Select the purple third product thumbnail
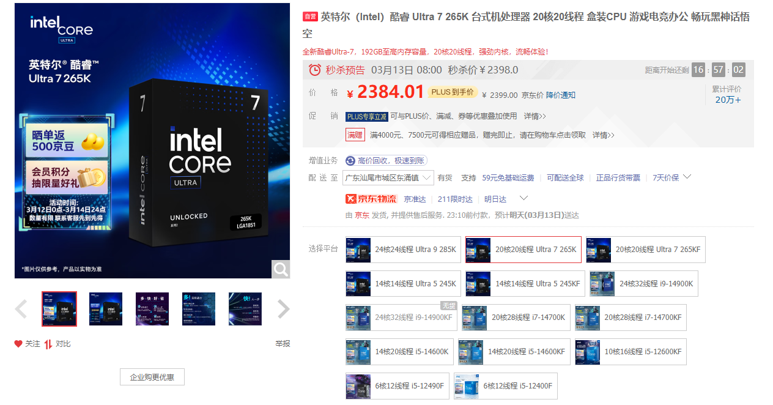This screenshot has height=405, width=773. coord(152,309)
